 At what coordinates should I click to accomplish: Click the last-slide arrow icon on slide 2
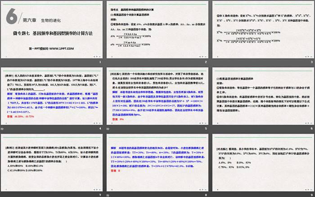point(206,57)
